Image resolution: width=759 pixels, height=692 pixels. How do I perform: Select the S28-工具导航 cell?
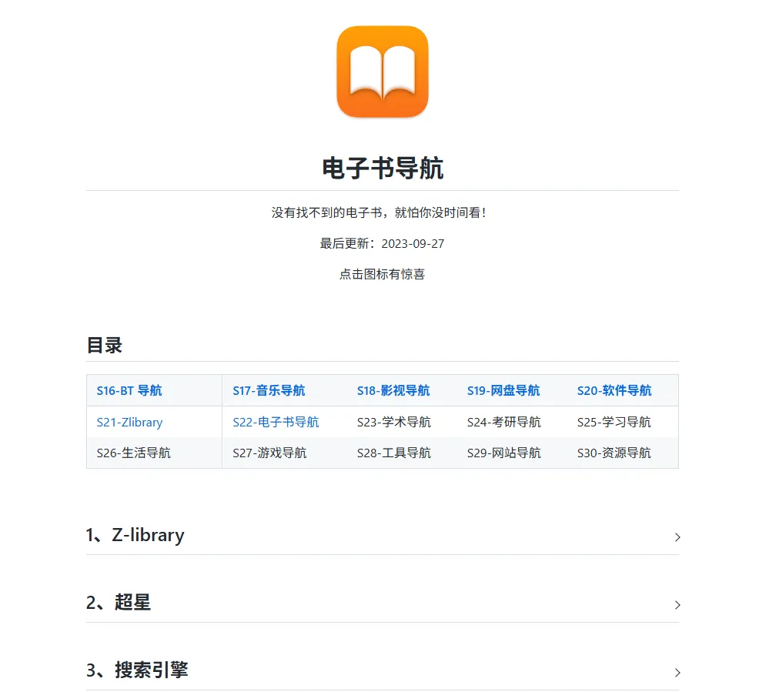point(393,453)
